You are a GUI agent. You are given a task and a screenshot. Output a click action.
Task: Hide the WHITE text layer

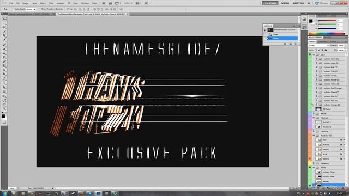310,158
